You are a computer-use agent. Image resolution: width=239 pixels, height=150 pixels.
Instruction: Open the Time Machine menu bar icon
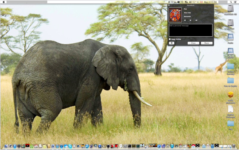pos(182,2)
